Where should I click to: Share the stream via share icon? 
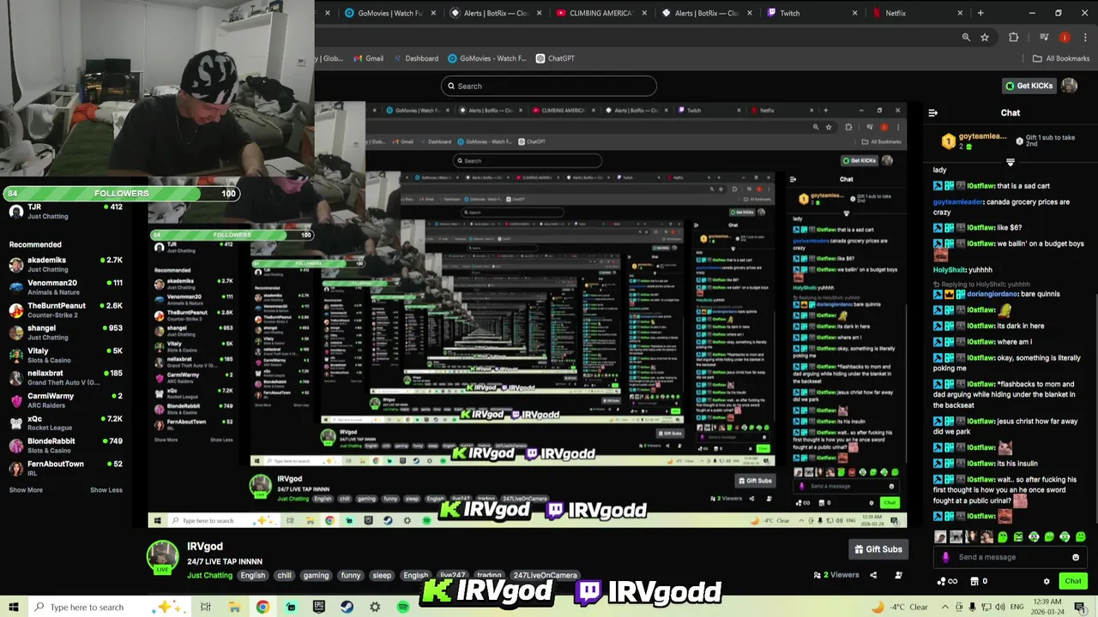[873, 575]
